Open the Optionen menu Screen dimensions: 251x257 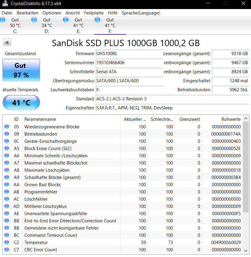[52, 13]
